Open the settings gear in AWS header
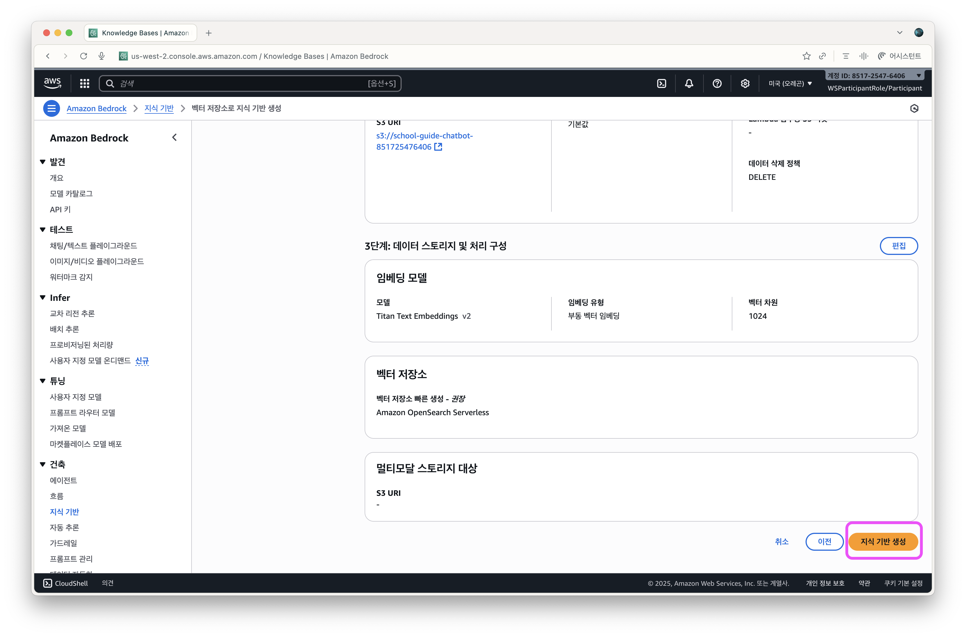Viewport: 966px width, 637px height. click(x=745, y=83)
